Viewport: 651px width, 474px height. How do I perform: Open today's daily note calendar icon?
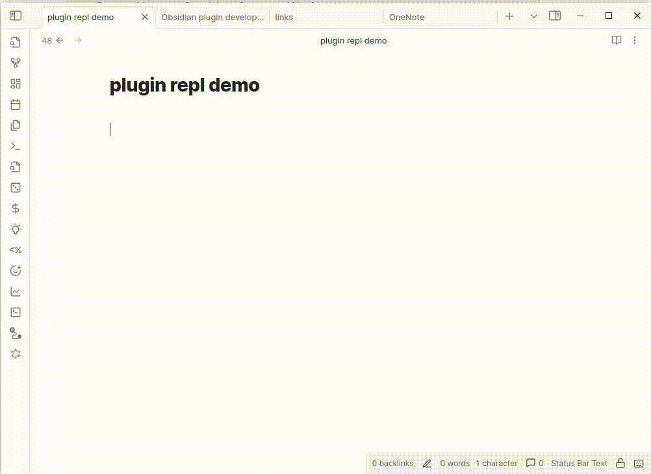pyautogui.click(x=16, y=105)
